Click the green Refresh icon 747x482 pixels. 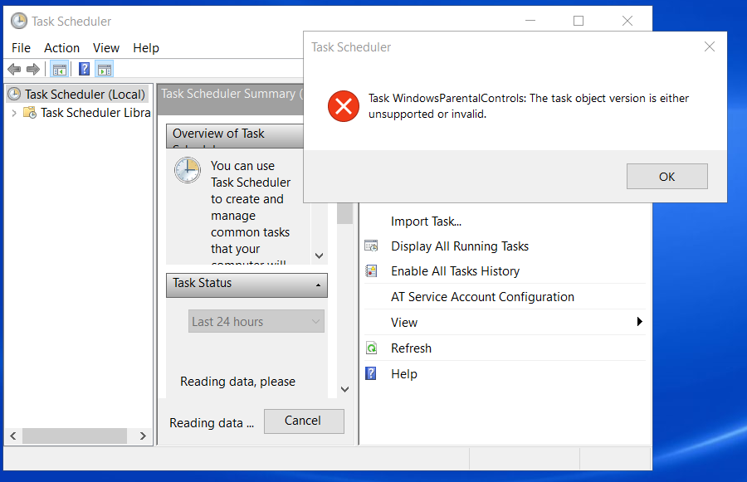tap(371, 348)
